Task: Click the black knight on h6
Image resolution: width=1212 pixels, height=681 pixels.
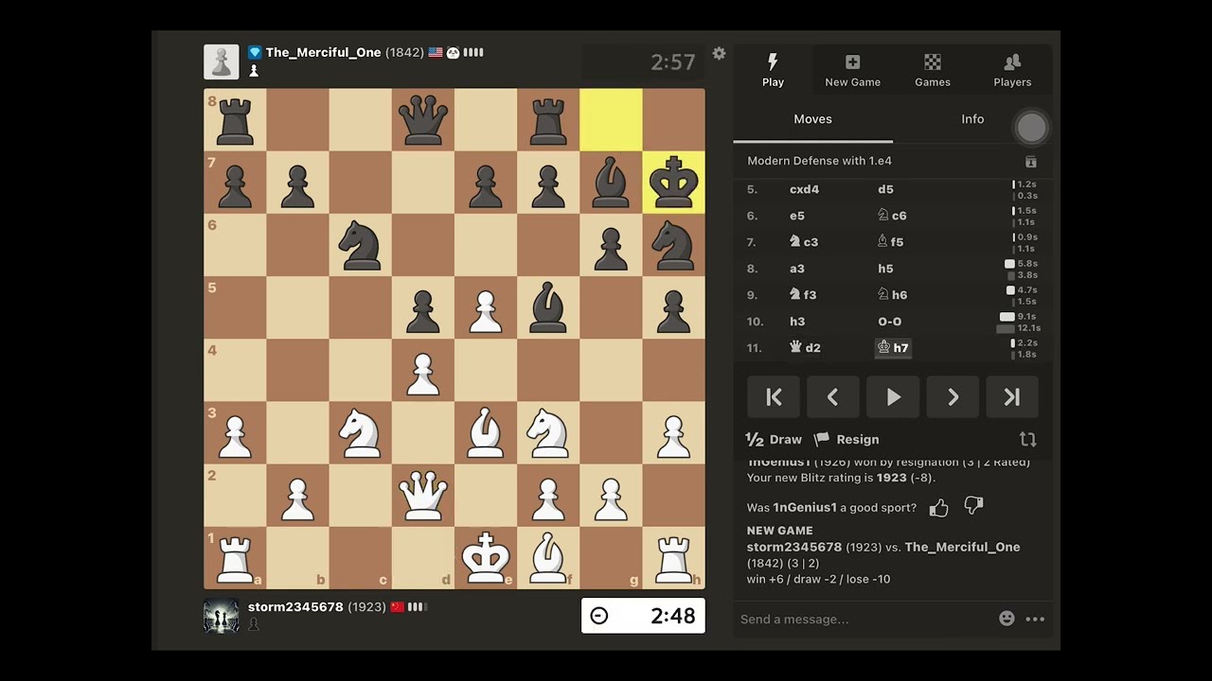Action: pyautogui.click(x=673, y=245)
